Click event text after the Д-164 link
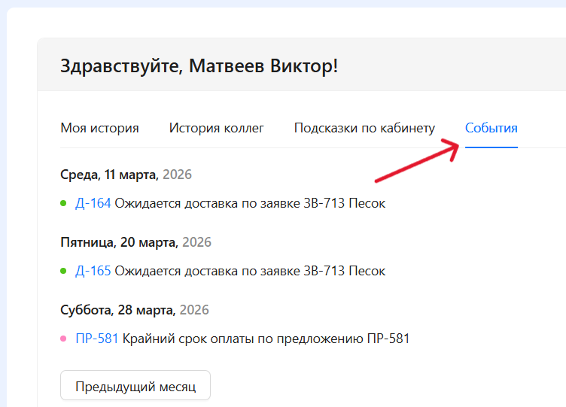Image resolution: width=566 pixels, height=407 pixels. click(250, 203)
